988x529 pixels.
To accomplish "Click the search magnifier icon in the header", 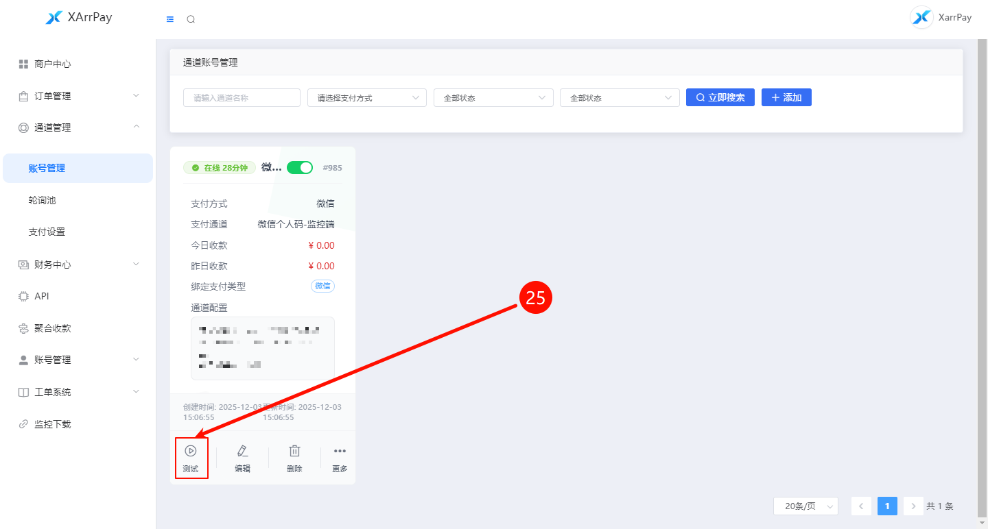I will coord(191,19).
